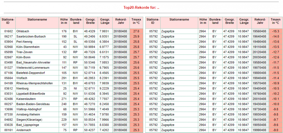Click the Siegen(Kläranlage) station name

[x=30, y=120]
